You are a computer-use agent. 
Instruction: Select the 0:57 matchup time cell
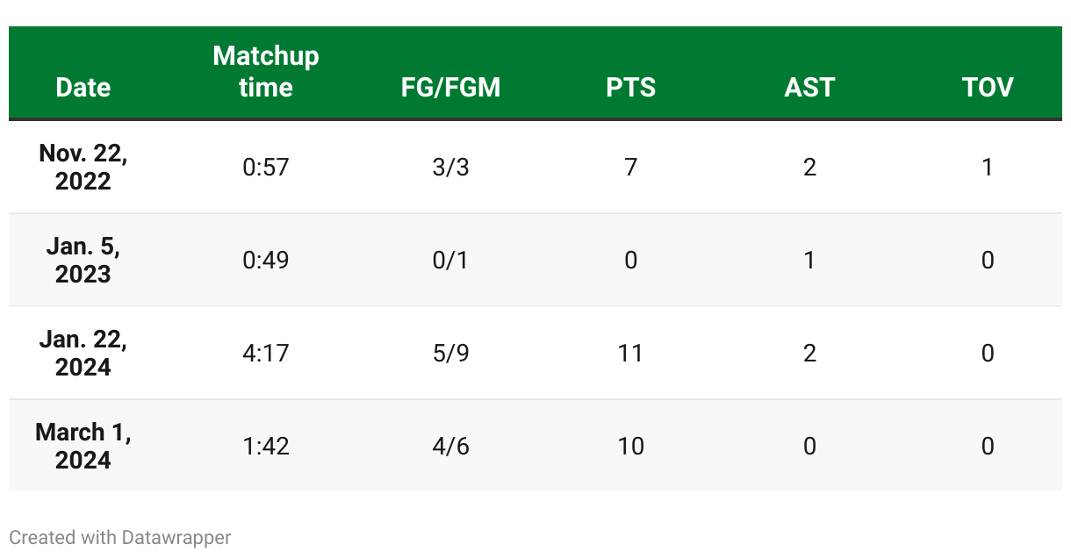click(265, 167)
